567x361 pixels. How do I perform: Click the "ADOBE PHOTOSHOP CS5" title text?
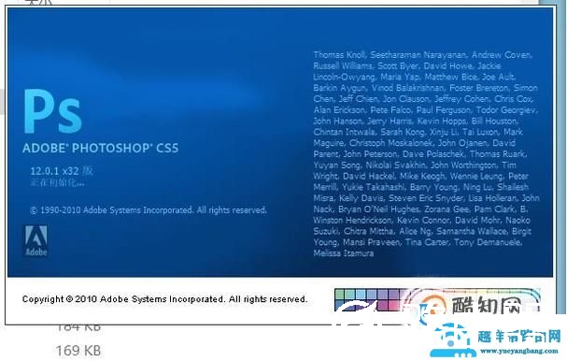coord(101,148)
